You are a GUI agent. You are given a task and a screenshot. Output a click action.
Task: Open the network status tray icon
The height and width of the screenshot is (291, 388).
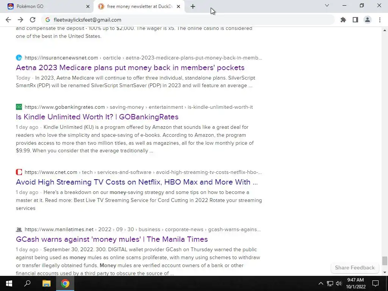[330, 283]
